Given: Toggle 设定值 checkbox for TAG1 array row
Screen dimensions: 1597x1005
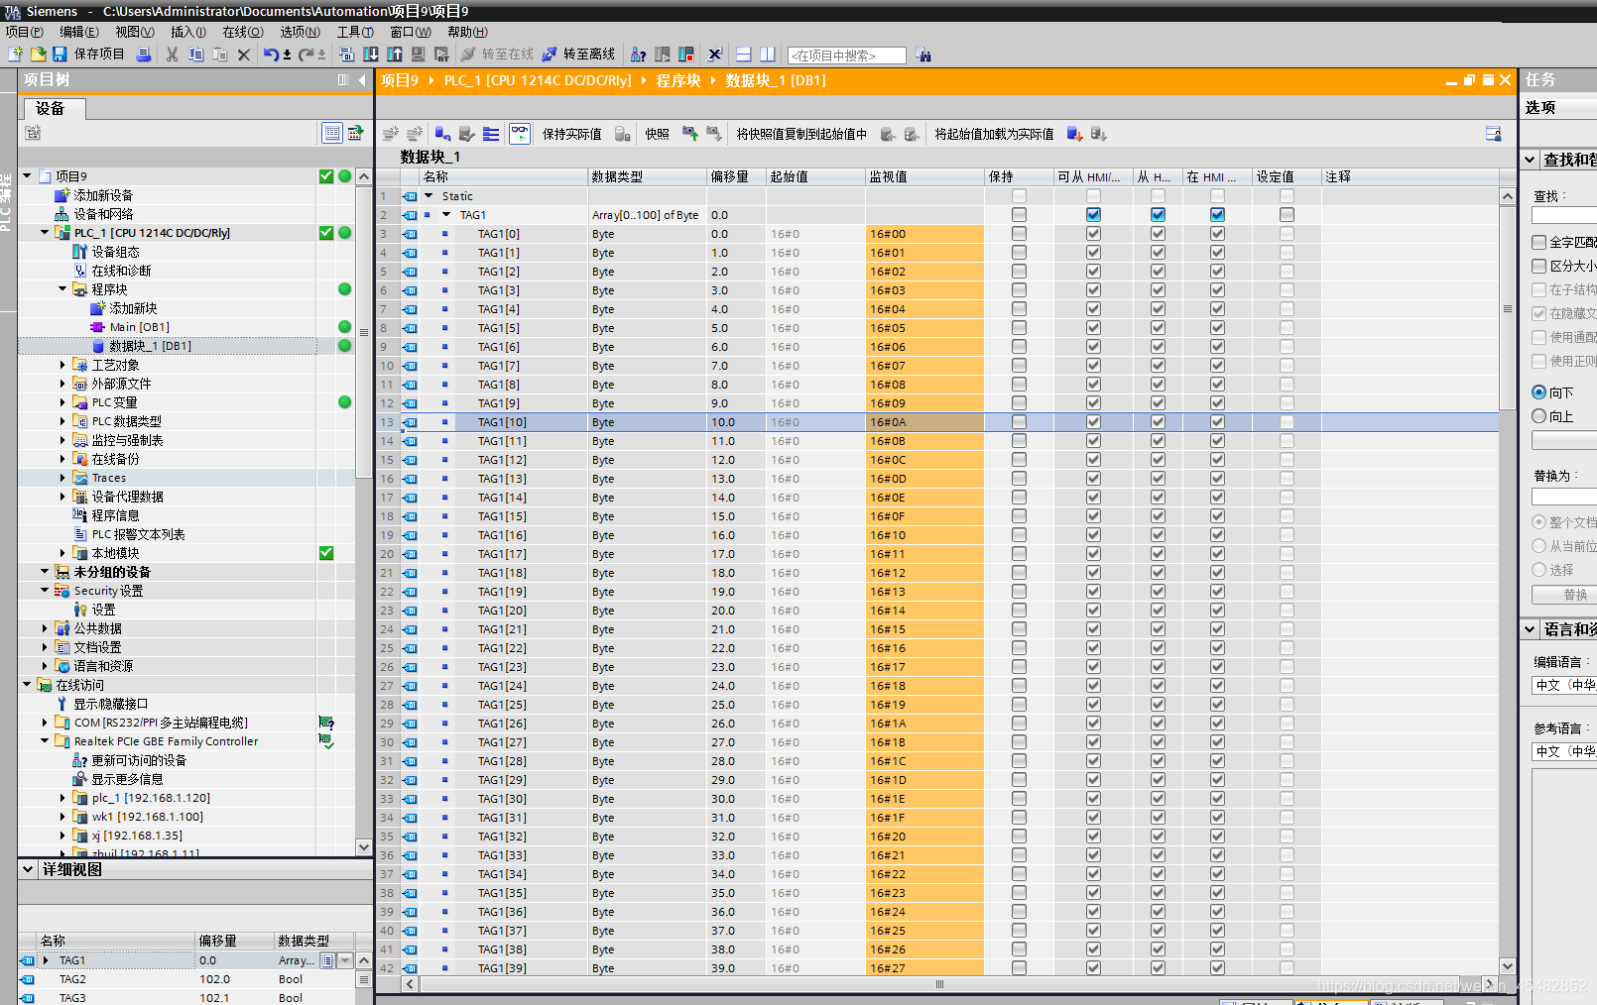Looking at the screenshot, I should tap(1287, 215).
